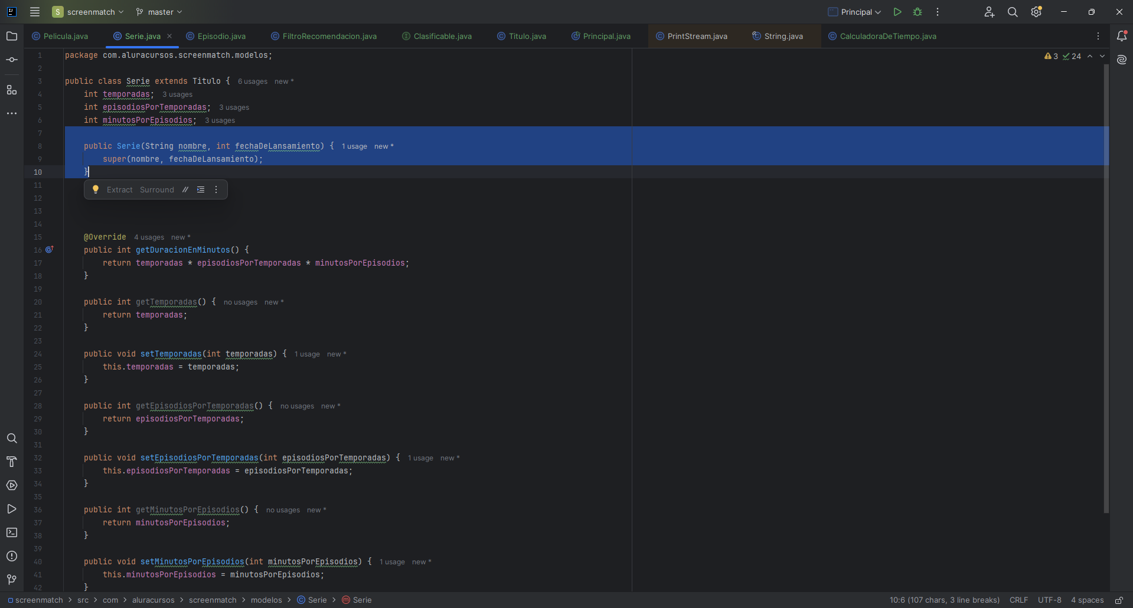Viewport: 1133px width, 608px height.
Task: Open floating toolbar more options
Action: 216,189
